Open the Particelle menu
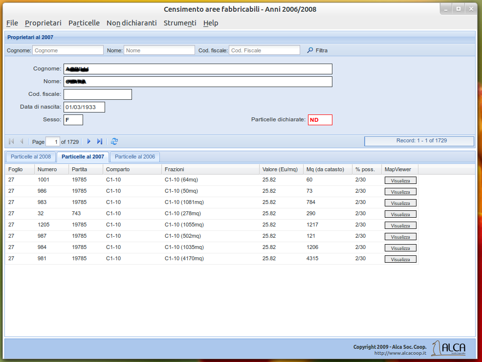 click(x=84, y=23)
